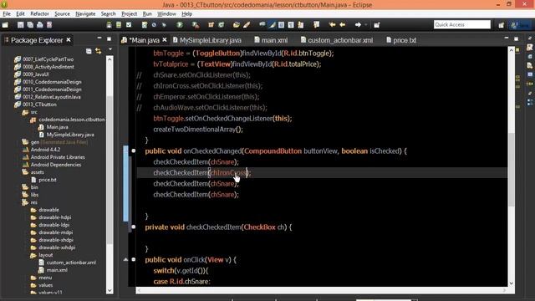
Task: Click the Open Type folder icon
Action: pyautogui.click(x=236, y=25)
